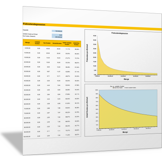Click the upper chart's title Fixkostendegression
The image size is (162, 162).
120,33
